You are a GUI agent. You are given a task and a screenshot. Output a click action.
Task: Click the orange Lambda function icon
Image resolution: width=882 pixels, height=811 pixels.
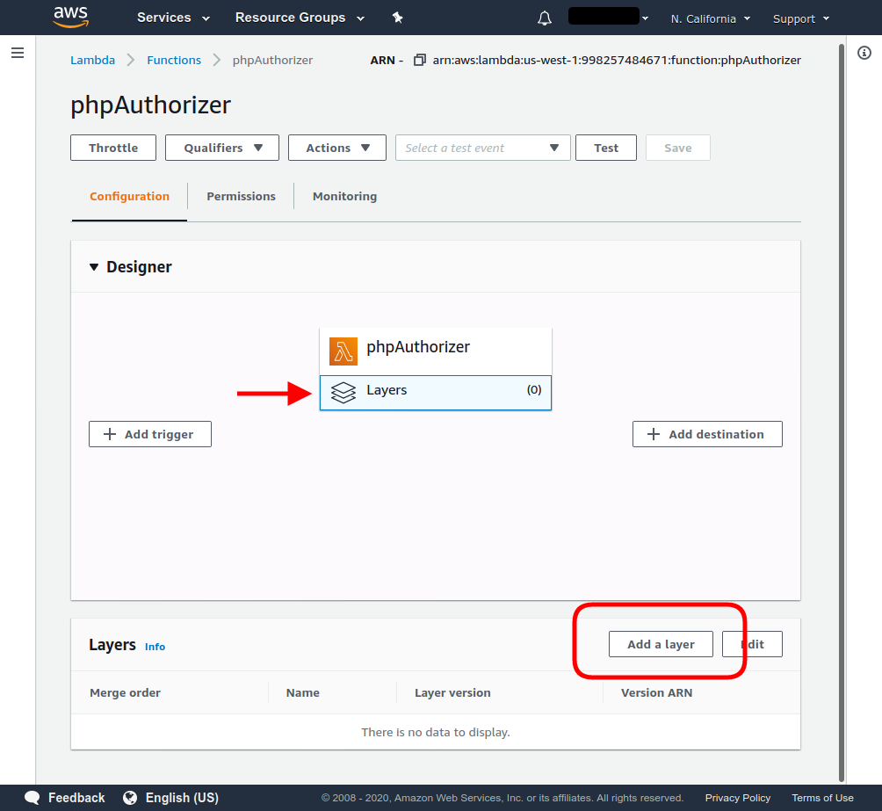343,351
